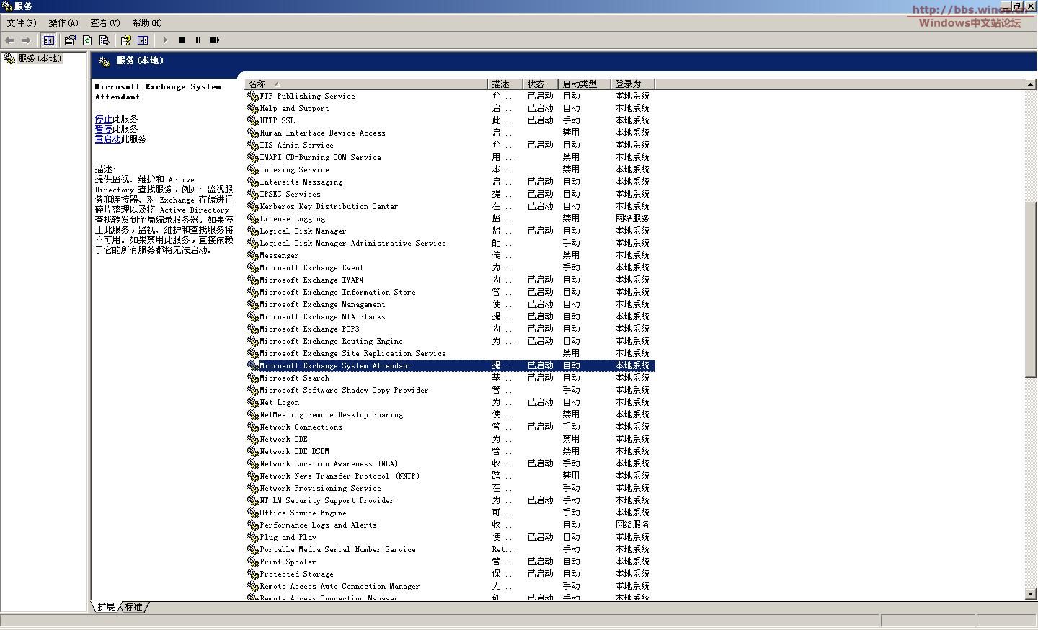This screenshot has width=1038, height=630.
Task: Switch to the 扩展 tab
Action: click(106, 607)
